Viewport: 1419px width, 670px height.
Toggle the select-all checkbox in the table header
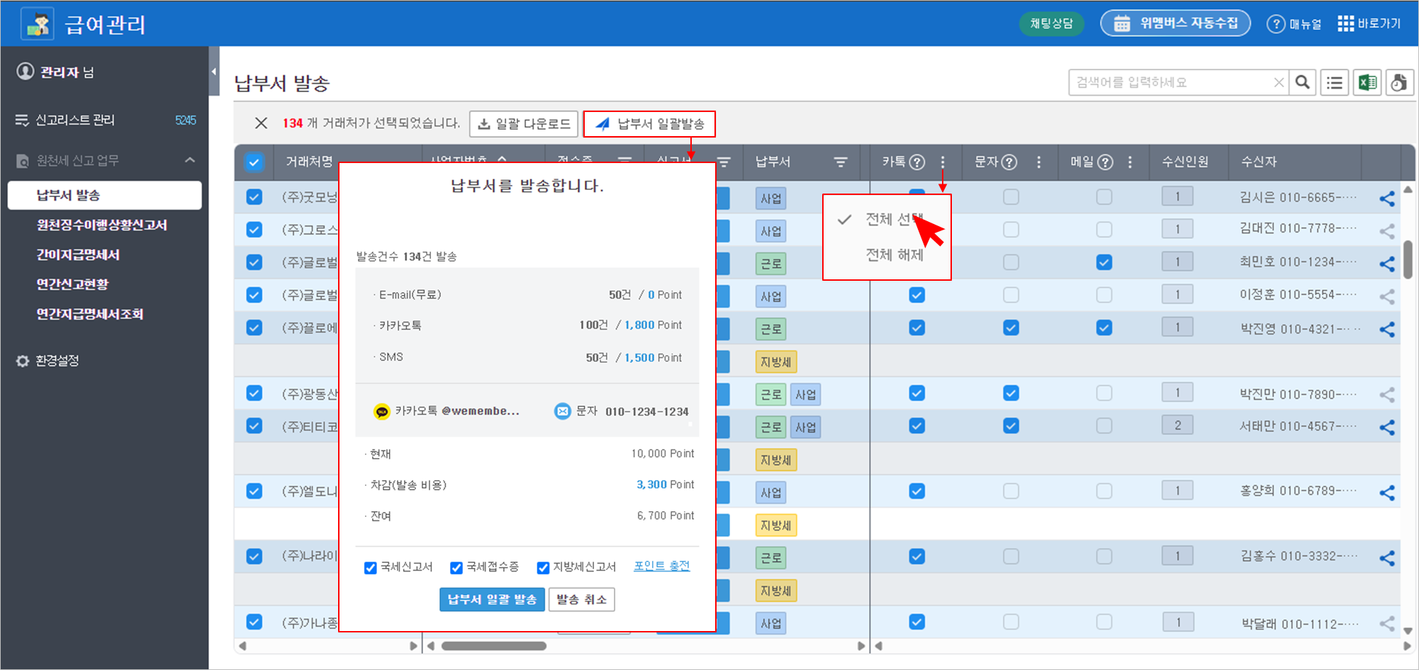point(254,162)
